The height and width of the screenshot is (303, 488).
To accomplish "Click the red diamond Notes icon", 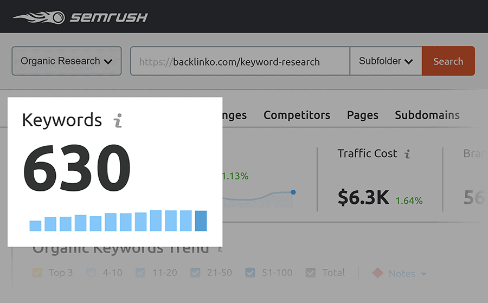I will pos(377,273).
